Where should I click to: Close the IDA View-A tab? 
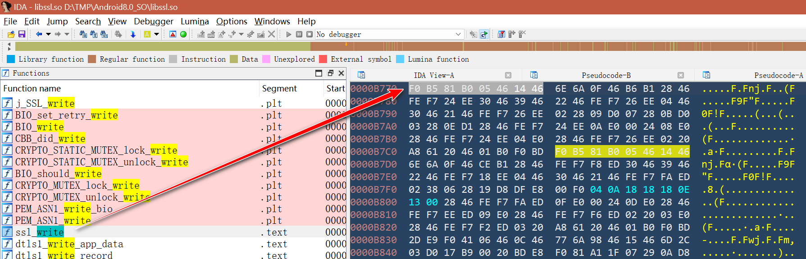tap(508, 75)
